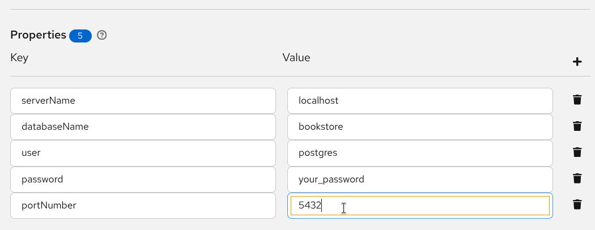Remove the user property via trash icon

(x=577, y=152)
